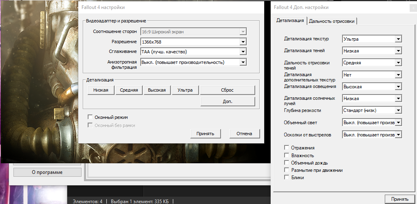Toggle the Отражения checkbox
This screenshot has width=417, height=204.
[x=287, y=148]
